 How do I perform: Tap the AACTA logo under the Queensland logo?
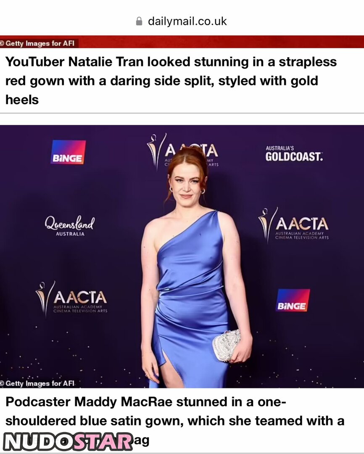pos(71,299)
